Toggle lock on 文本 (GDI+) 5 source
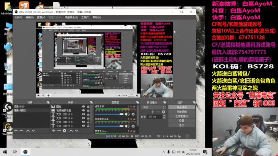The height and width of the screenshot is (156, 278). pos(88,122)
